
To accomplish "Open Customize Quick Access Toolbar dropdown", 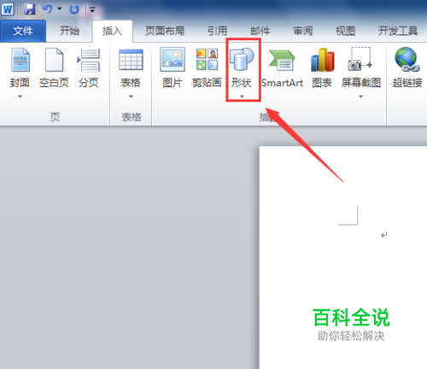I will point(92,10).
